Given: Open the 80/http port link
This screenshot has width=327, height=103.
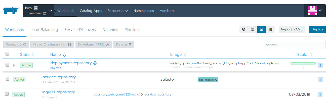Looking at the screenshot, I should 56,68.
